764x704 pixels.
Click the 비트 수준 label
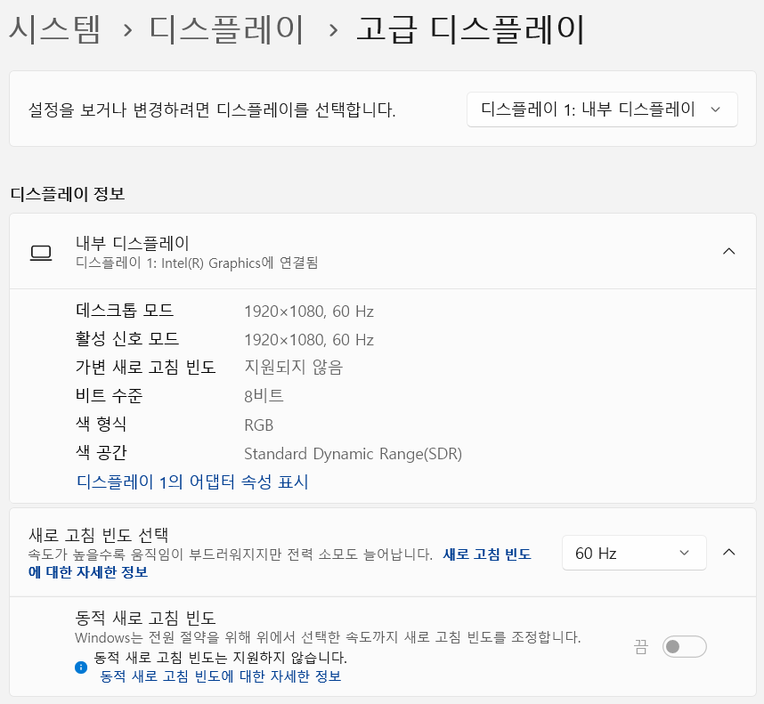(110, 396)
